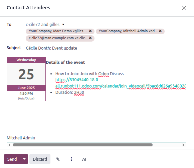Open the Odoo videocall join link

[x=121, y=83]
